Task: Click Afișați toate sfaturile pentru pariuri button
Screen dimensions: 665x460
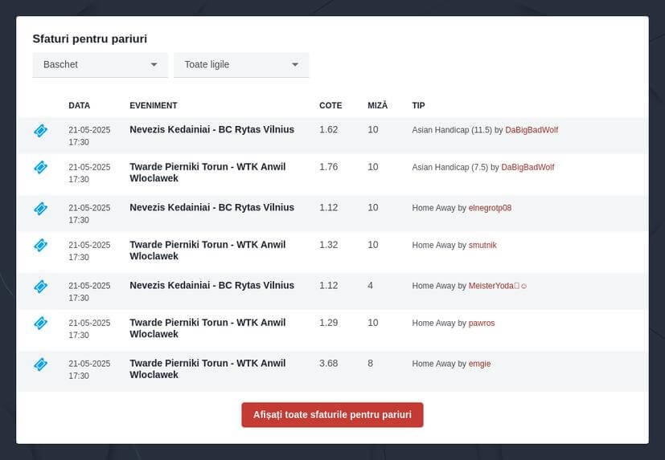Action: [333, 415]
